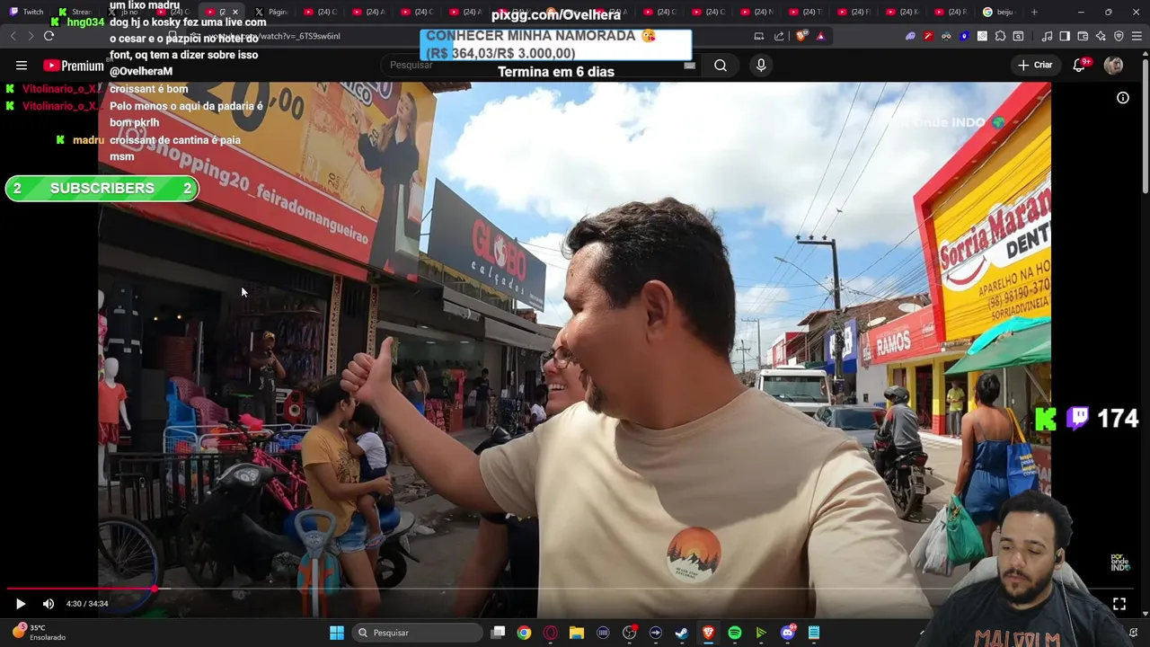Screen dimensions: 1150x647
Task: Share this page using the share icon
Action: (779, 36)
